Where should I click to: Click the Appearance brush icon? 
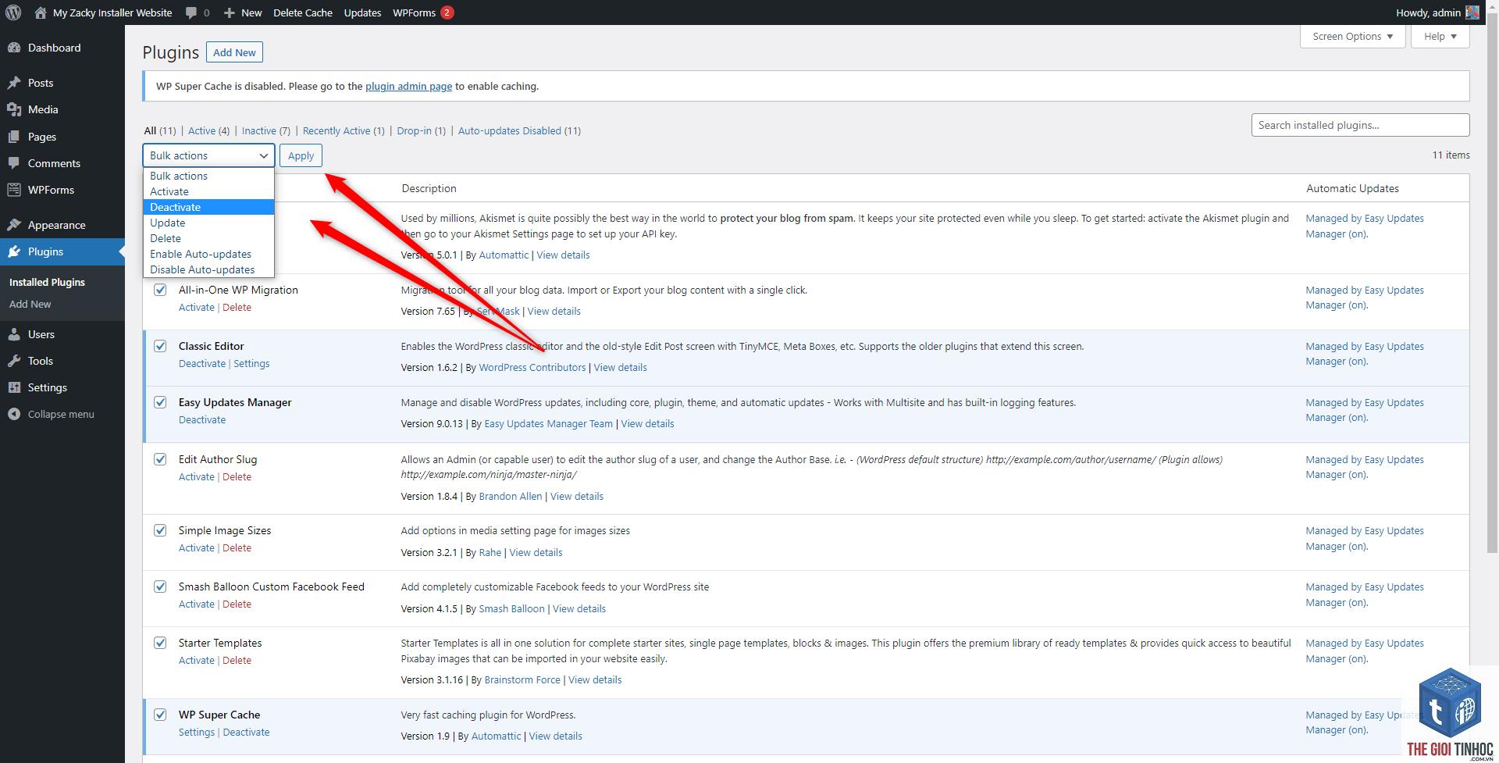(14, 225)
